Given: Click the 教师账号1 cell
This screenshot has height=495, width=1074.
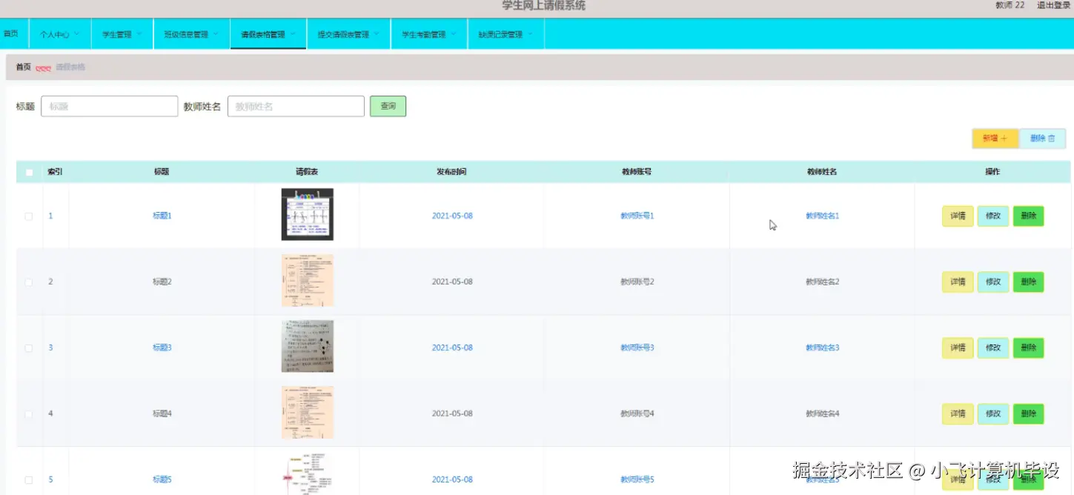Looking at the screenshot, I should (637, 216).
